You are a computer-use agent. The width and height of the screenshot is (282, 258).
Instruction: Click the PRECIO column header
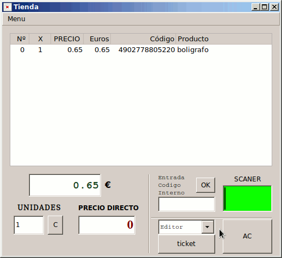tap(67, 39)
